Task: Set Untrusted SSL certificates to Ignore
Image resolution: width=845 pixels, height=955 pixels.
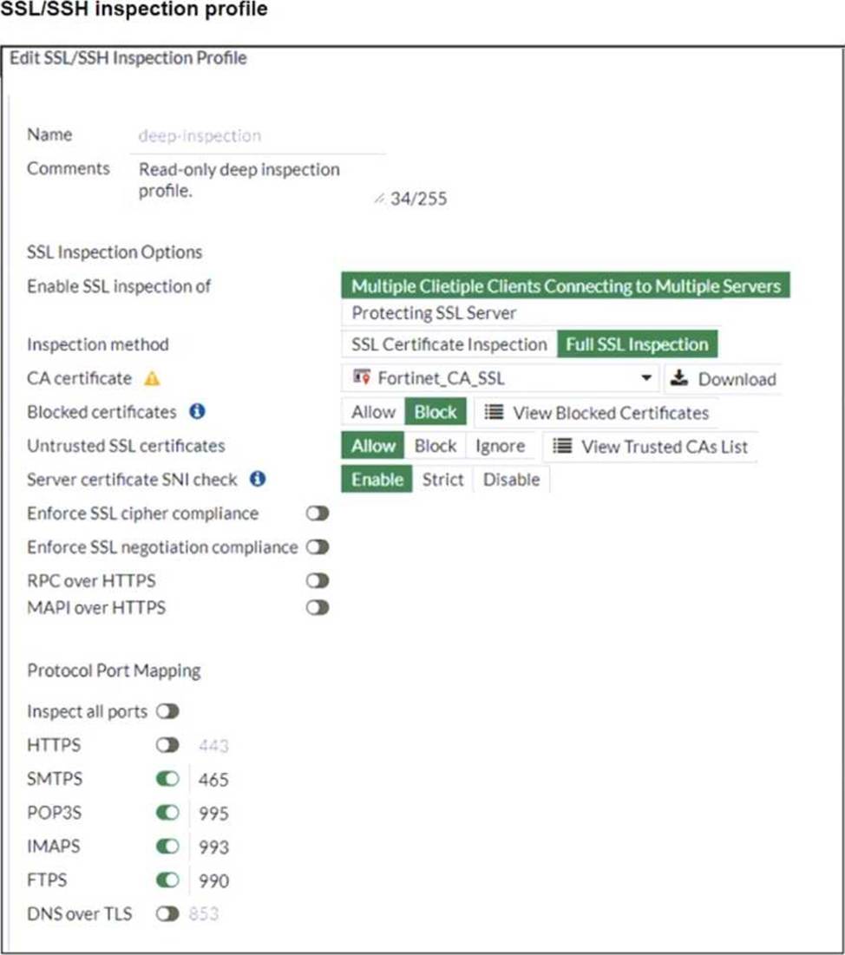Action: (x=500, y=446)
